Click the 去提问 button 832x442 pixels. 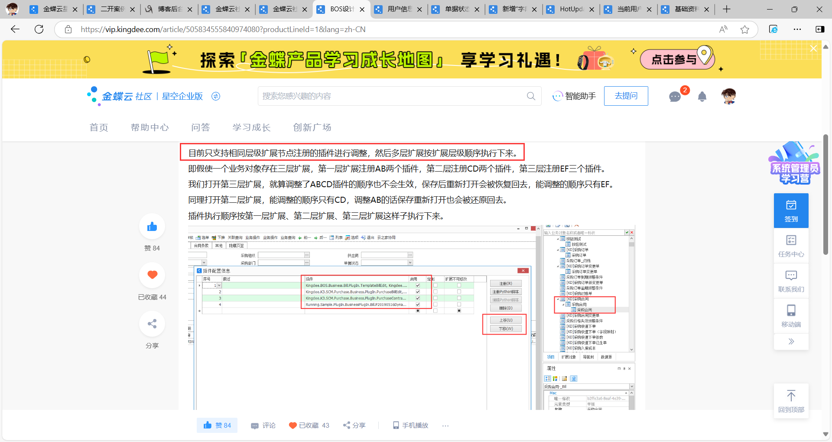point(626,96)
